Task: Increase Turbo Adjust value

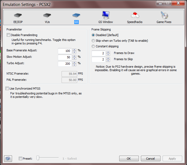Action: point(74,62)
